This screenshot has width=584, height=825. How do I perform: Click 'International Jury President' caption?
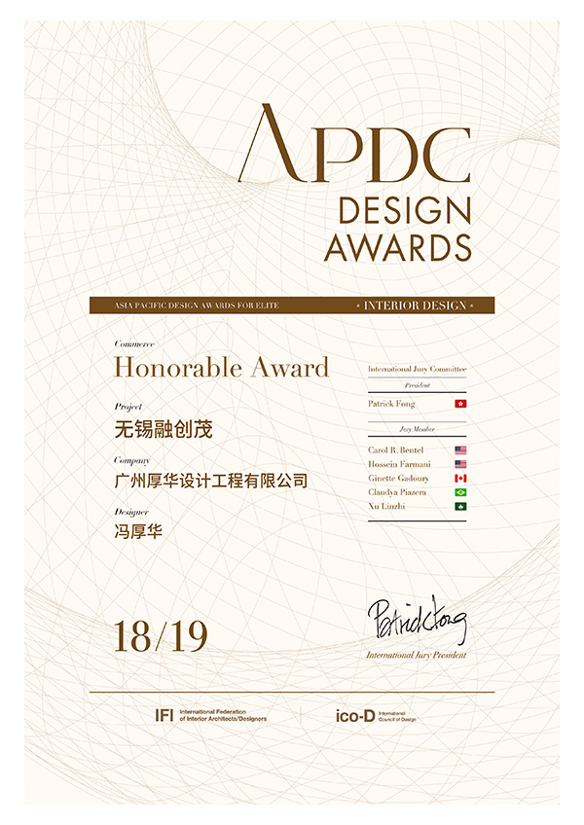(416, 655)
